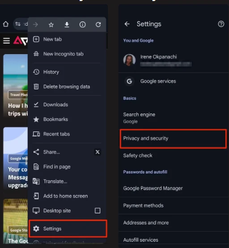Click the History clock icon
The height and width of the screenshot is (248, 229).
pyautogui.click(x=36, y=72)
